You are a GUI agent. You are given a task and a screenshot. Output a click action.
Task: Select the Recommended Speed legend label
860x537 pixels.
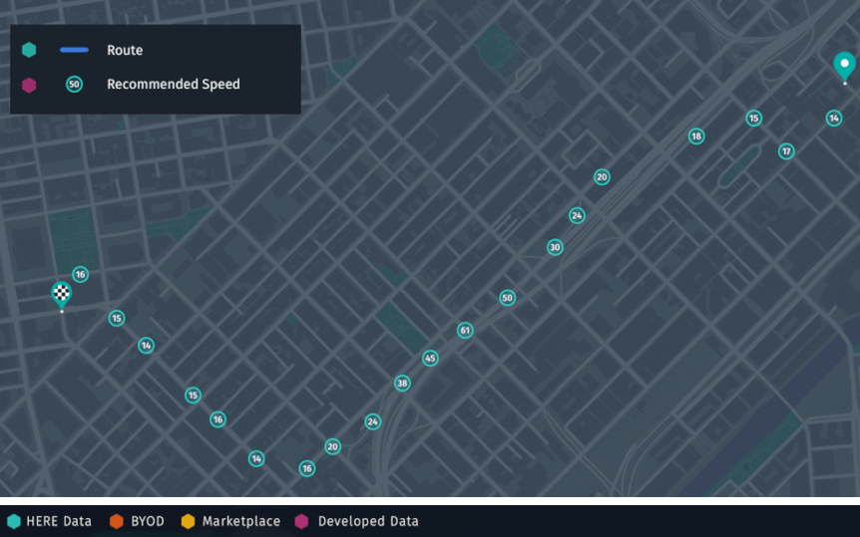174,85
